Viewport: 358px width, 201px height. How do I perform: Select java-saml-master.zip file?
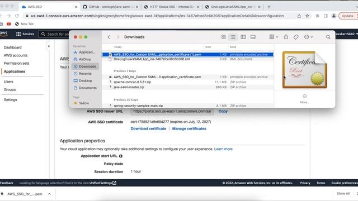pos(188,87)
